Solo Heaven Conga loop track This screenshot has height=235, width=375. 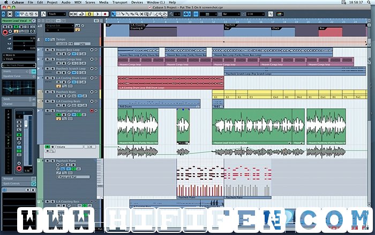(x=52, y=59)
